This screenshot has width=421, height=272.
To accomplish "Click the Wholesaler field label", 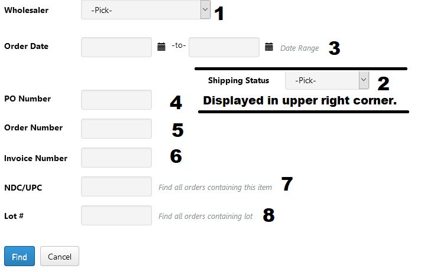I will [x=26, y=10].
